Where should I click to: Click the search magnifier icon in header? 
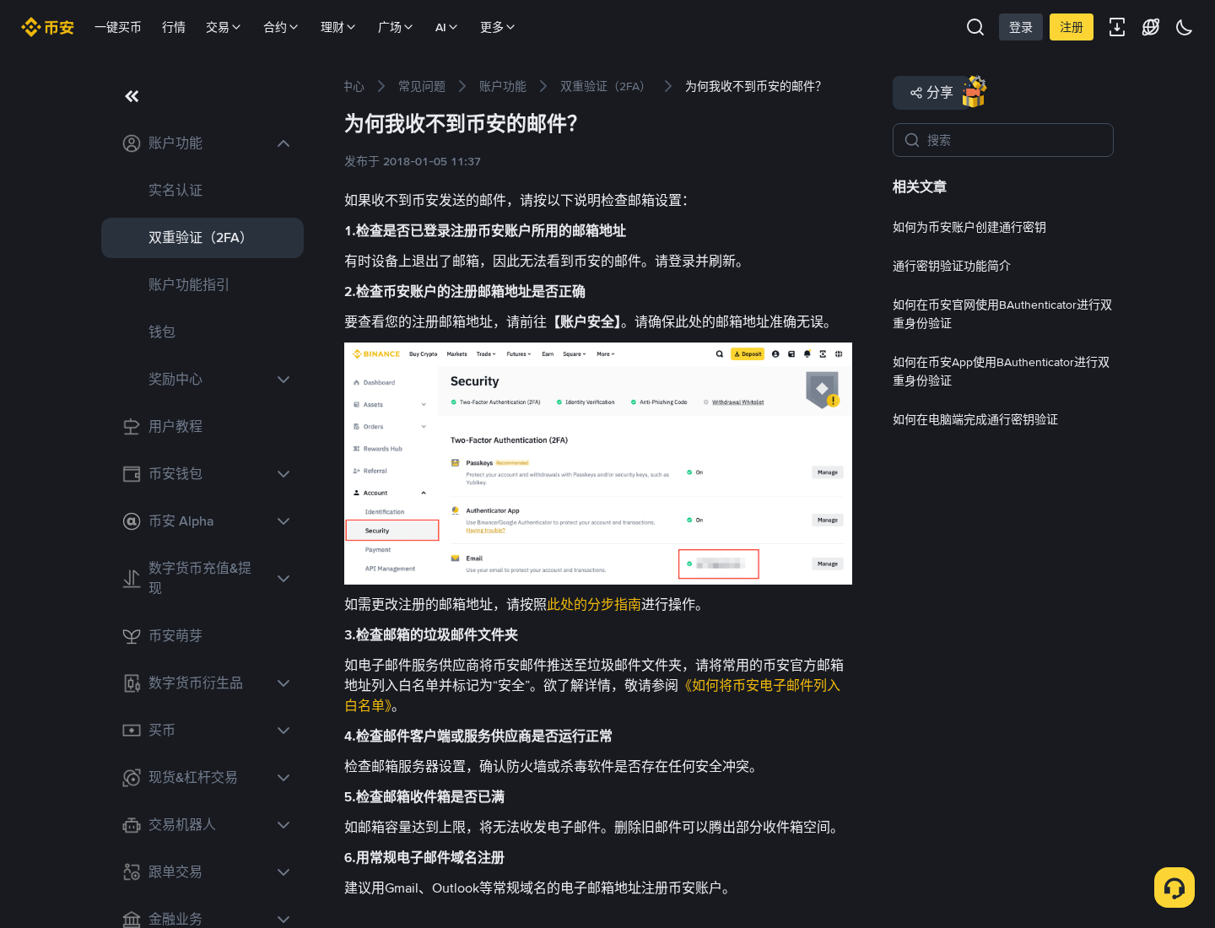pyautogui.click(x=975, y=27)
